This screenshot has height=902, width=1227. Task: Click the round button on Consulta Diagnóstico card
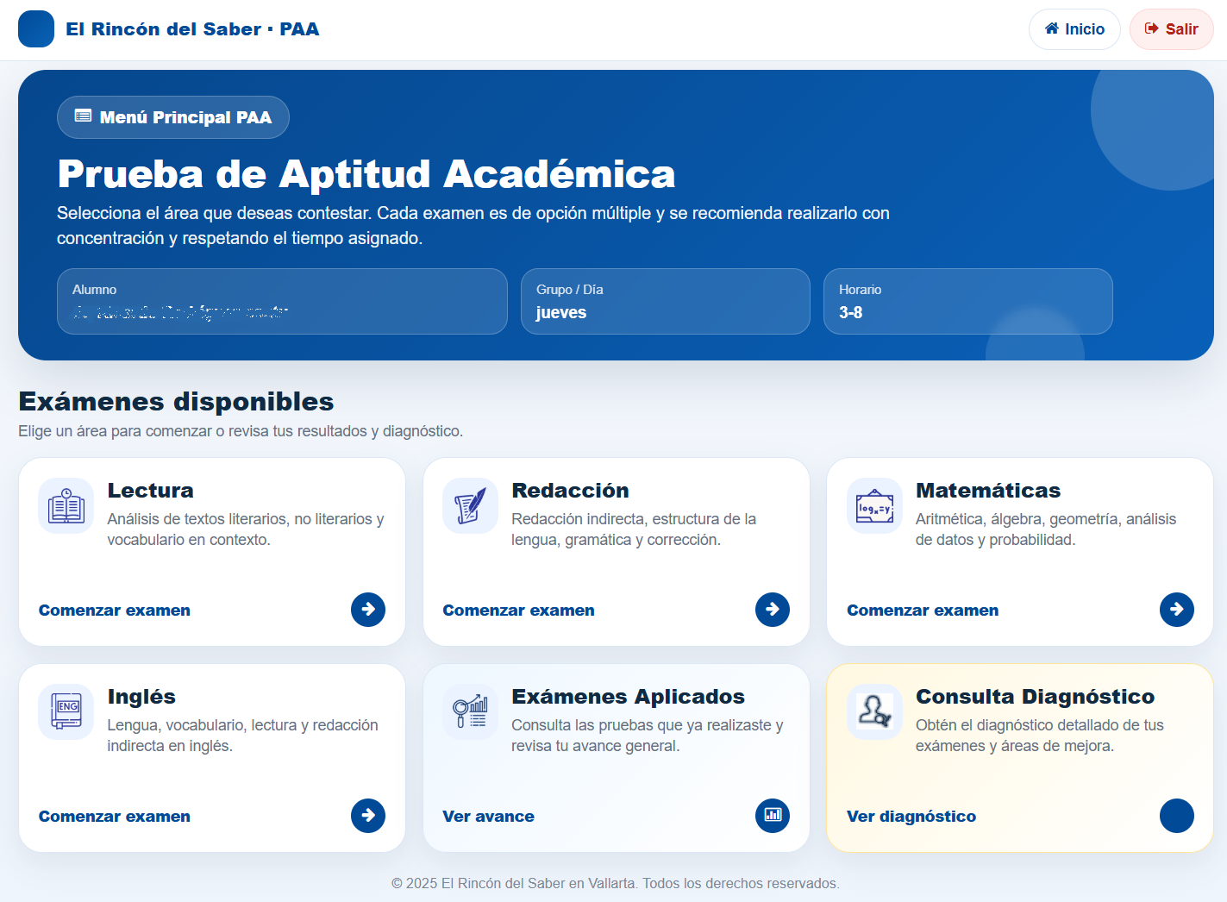click(1177, 816)
